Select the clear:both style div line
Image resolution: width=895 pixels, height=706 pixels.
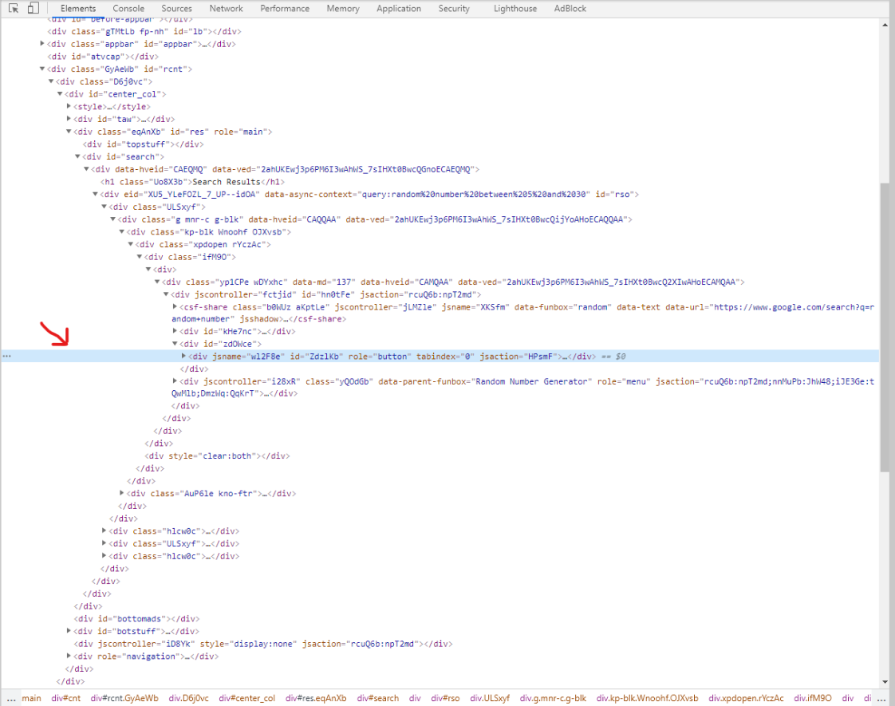click(x=217, y=456)
